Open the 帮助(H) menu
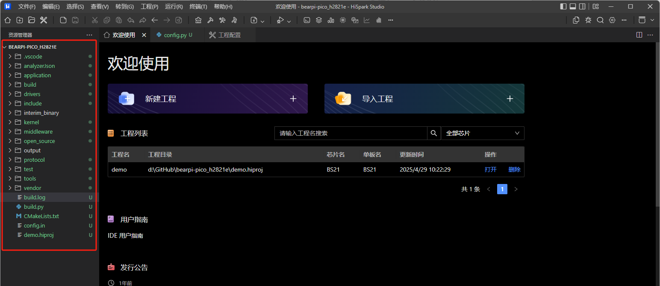Image resolution: width=660 pixels, height=286 pixels. [x=223, y=6]
